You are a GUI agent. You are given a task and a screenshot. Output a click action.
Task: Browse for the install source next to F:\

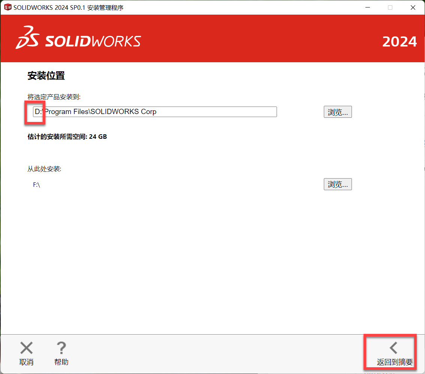point(337,184)
